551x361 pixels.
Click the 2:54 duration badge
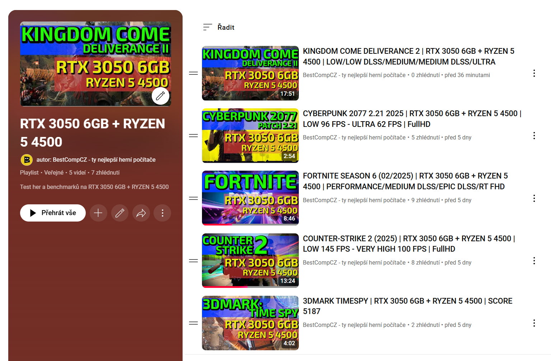289,156
